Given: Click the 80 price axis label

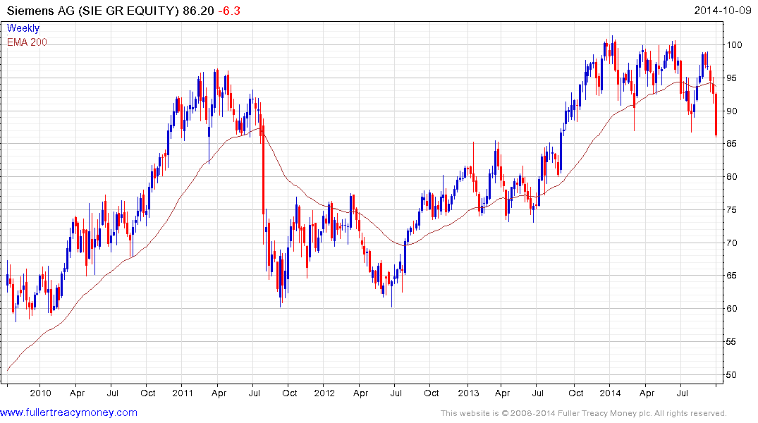Looking at the screenshot, I should 733,177.
